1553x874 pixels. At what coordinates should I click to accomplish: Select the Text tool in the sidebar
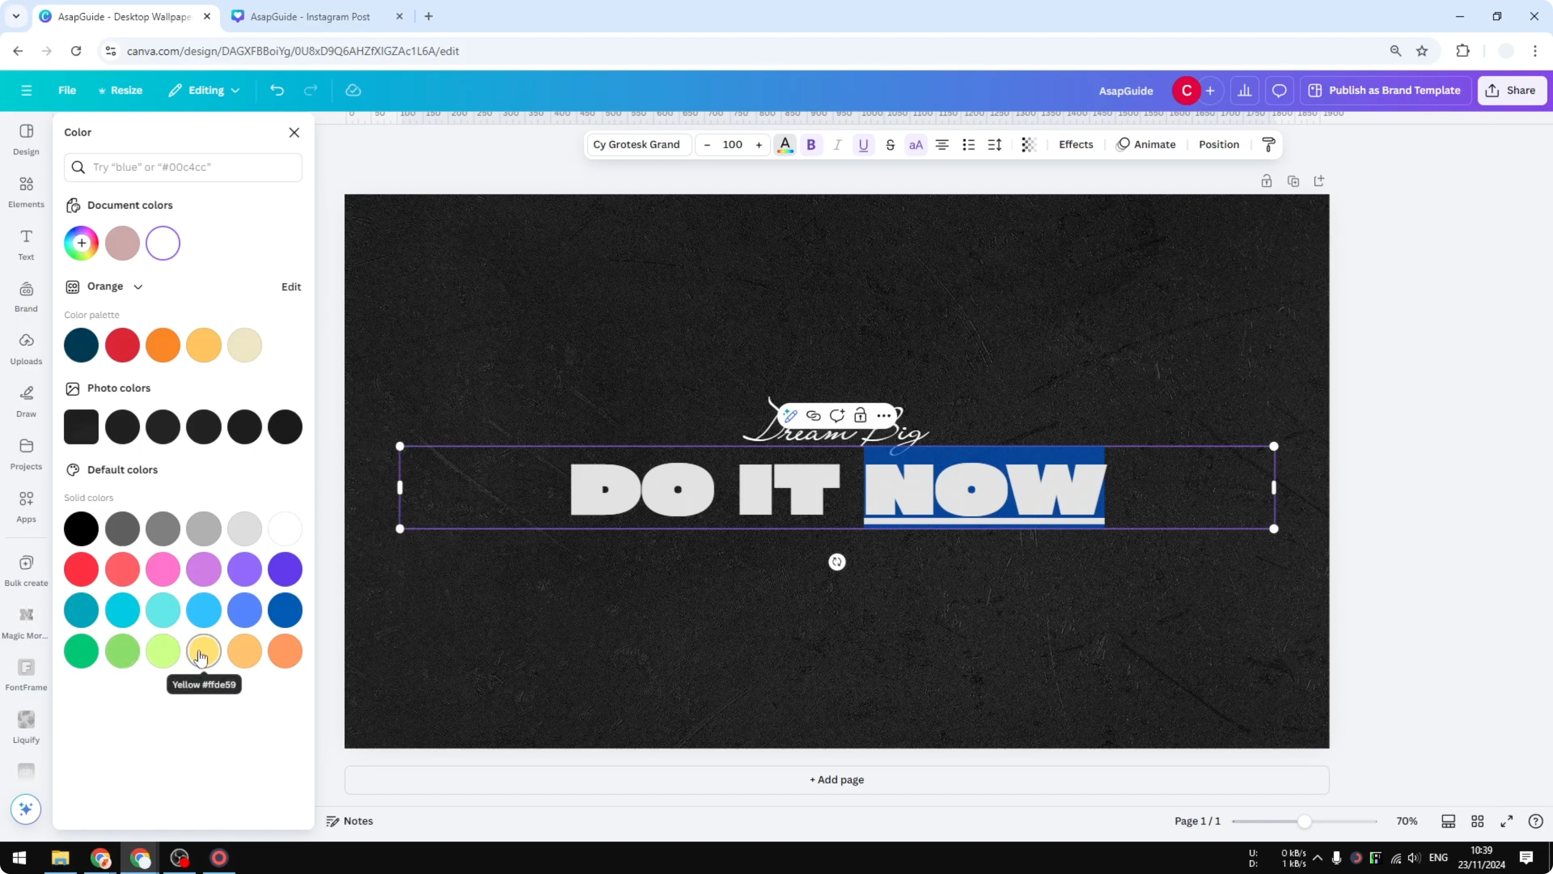tap(25, 244)
